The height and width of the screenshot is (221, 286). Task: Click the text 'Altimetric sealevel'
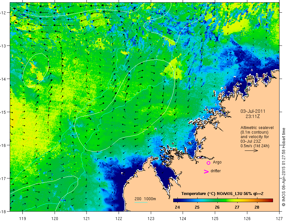click(257, 128)
